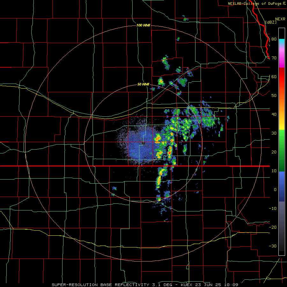Click the 10 value on the dBZ scale
This screenshot has width=287, height=287.
[x=274, y=171]
